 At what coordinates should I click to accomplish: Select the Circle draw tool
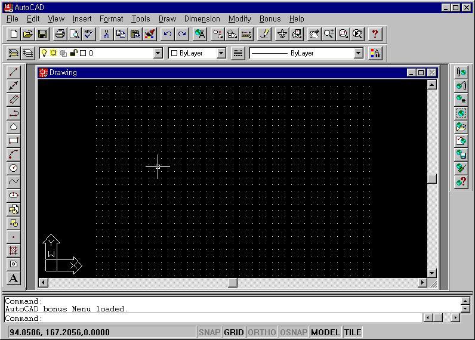pyautogui.click(x=13, y=168)
